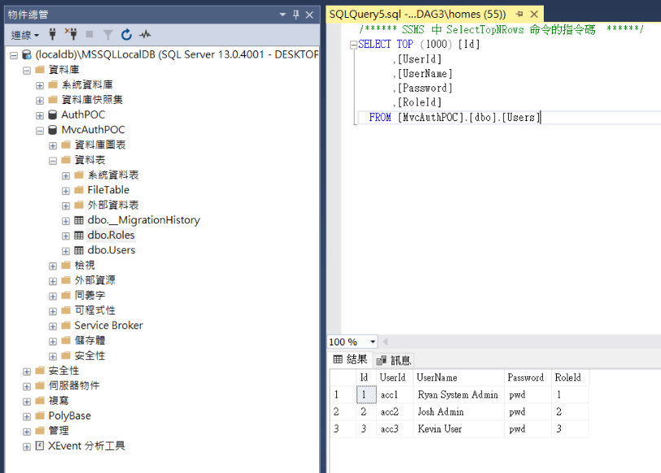Viewport: 661px width, 473px height.
Task: Switch to the 結果 tab
Action: coord(350,360)
